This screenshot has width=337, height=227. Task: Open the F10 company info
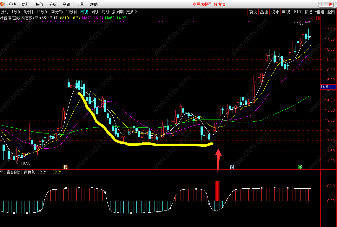pyautogui.click(x=297, y=12)
